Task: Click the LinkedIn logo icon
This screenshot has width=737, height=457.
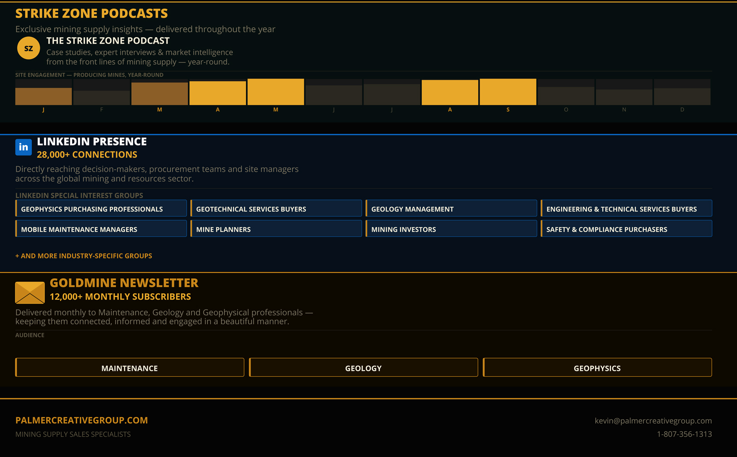Action: coord(24,147)
